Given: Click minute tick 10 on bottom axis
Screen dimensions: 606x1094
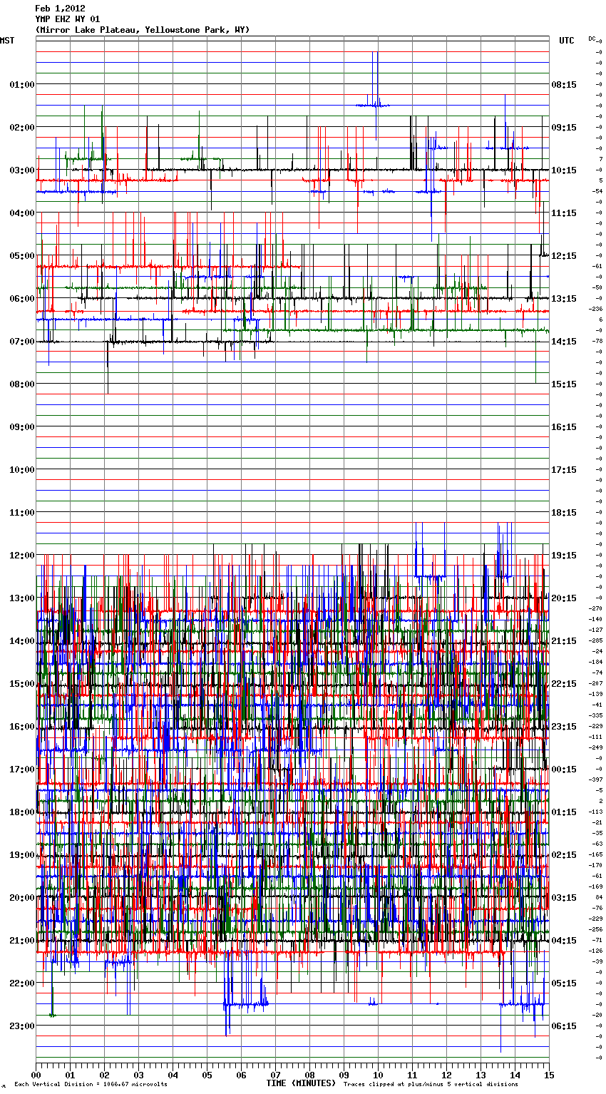Looking at the screenshot, I should 379,1075.
